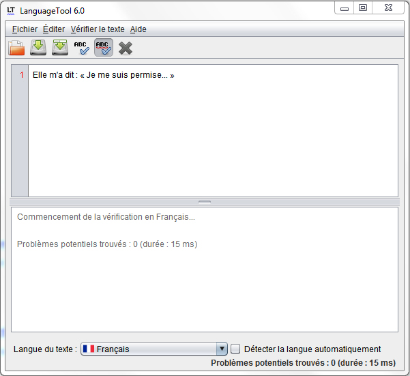Maximize the LanguageTool window
The image size is (410, 376).
(363, 8)
